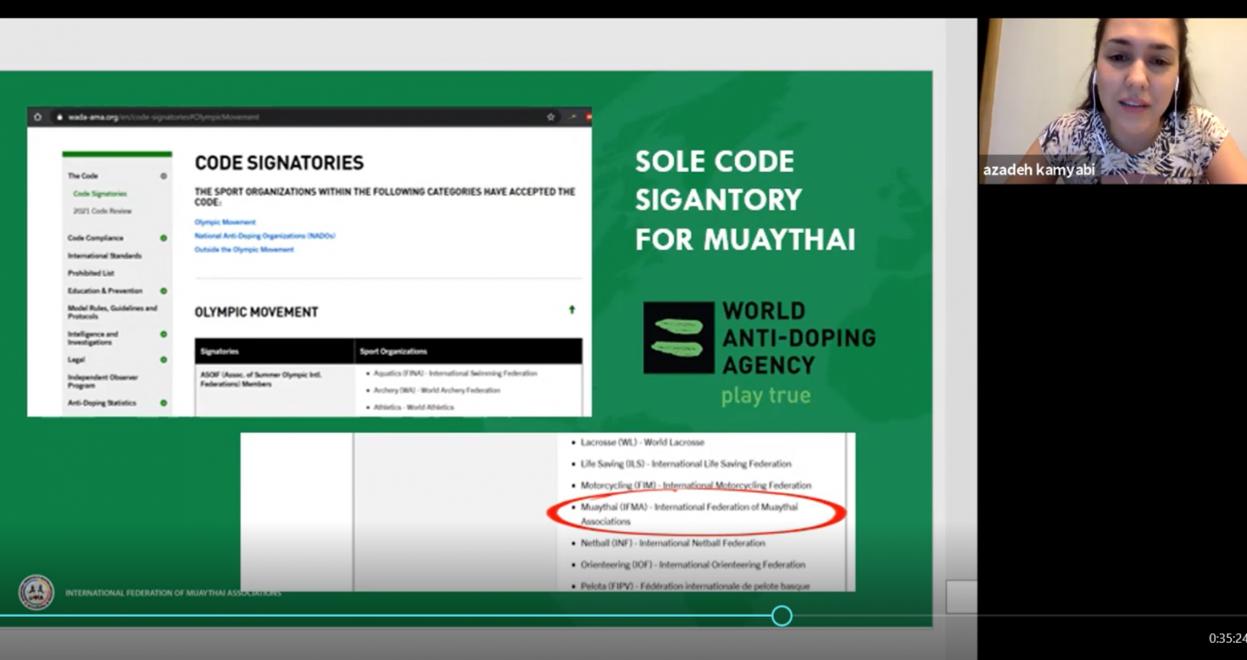Expand the Intelligence and Investigations section
Viewport: 1247px width, 660px height.
point(163,334)
